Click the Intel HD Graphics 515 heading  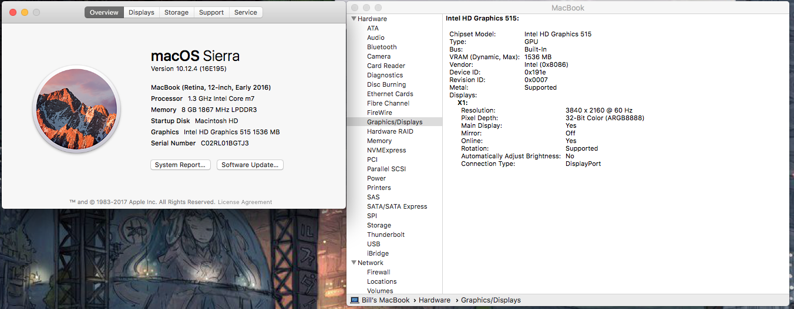coord(482,19)
